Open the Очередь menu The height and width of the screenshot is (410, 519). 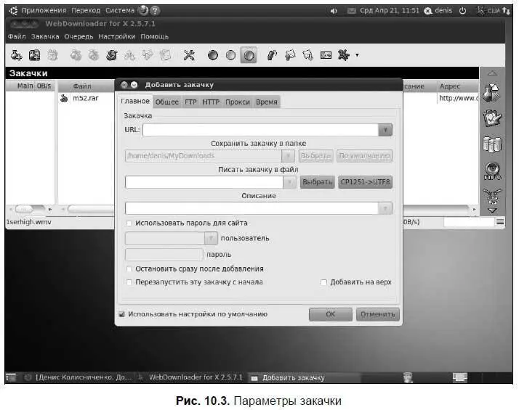click(79, 37)
